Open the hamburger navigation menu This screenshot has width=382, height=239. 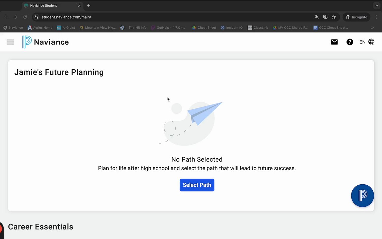tap(10, 42)
